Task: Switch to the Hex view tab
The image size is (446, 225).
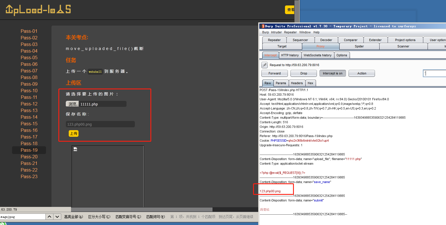Action: 310,83
